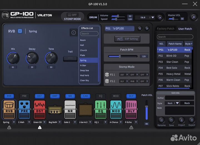Screen dimensions: 200x145
Task: Click the Patch BPM slider
Action: click(123, 56)
